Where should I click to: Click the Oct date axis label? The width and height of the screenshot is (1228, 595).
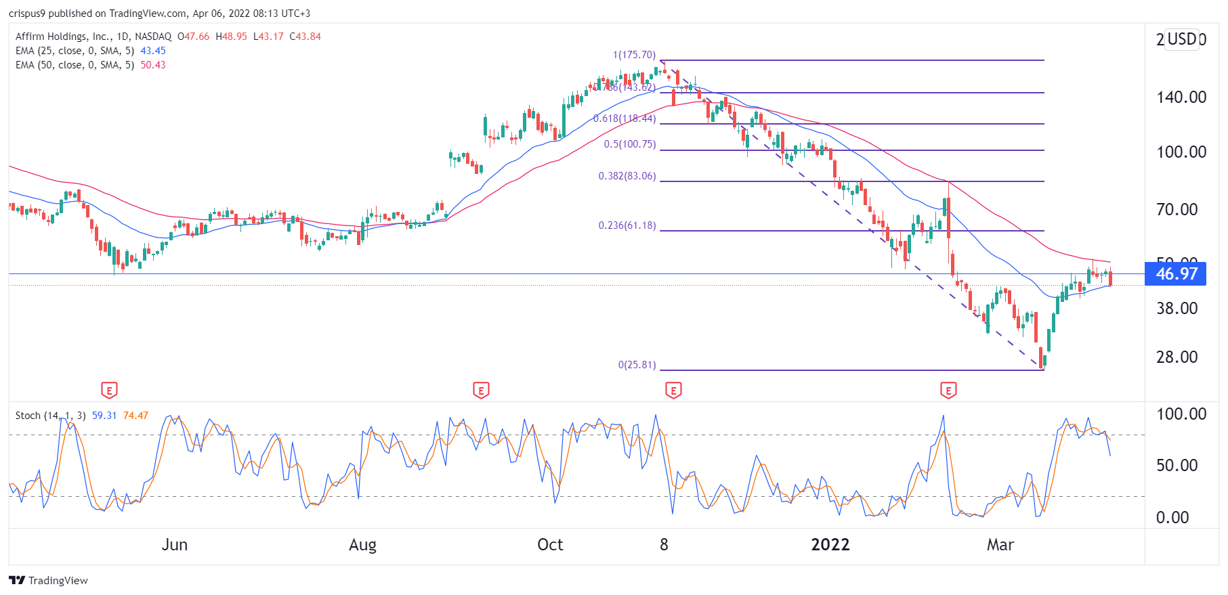pyautogui.click(x=550, y=545)
